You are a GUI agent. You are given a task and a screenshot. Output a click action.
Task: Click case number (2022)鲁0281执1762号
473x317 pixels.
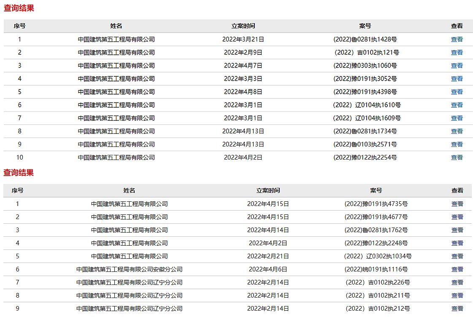(x=376, y=230)
